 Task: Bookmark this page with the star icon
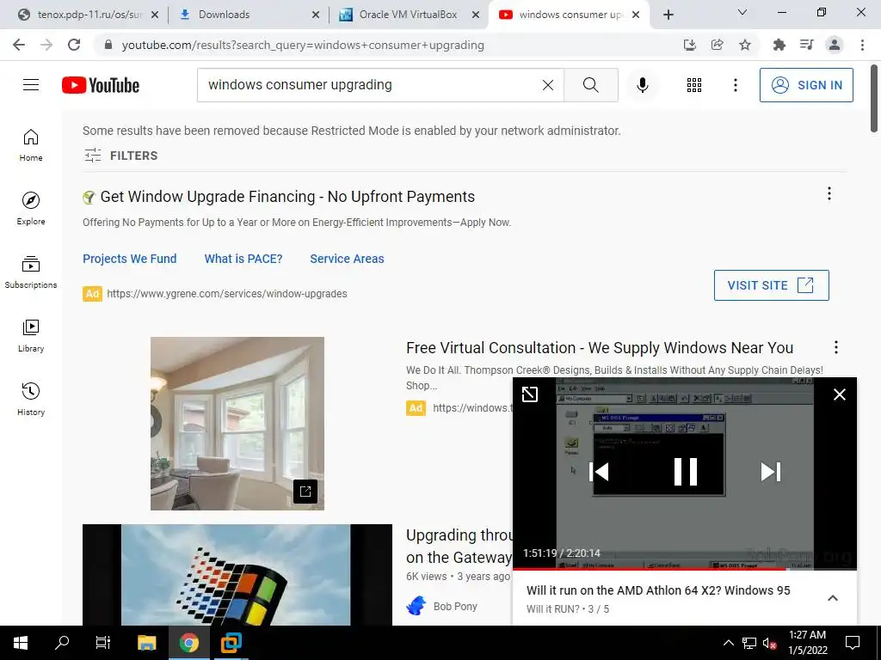tap(745, 45)
